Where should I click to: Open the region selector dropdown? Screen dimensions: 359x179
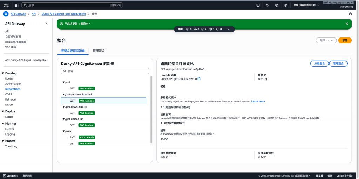click(306, 5)
